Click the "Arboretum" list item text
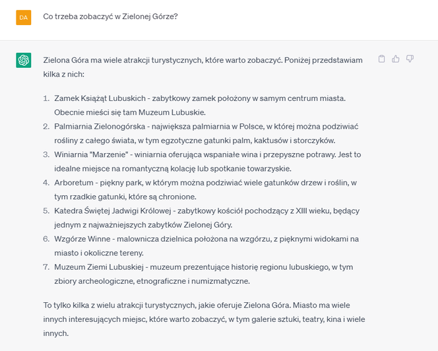 pos(74,183)
